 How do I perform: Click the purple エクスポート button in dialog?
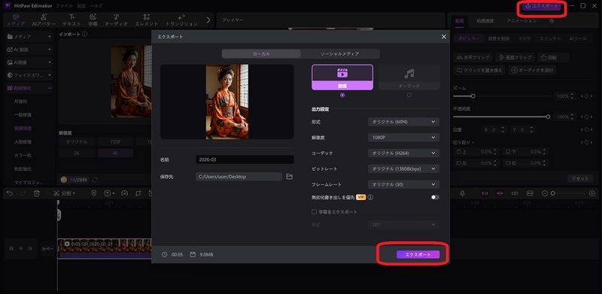coord(418,254)
